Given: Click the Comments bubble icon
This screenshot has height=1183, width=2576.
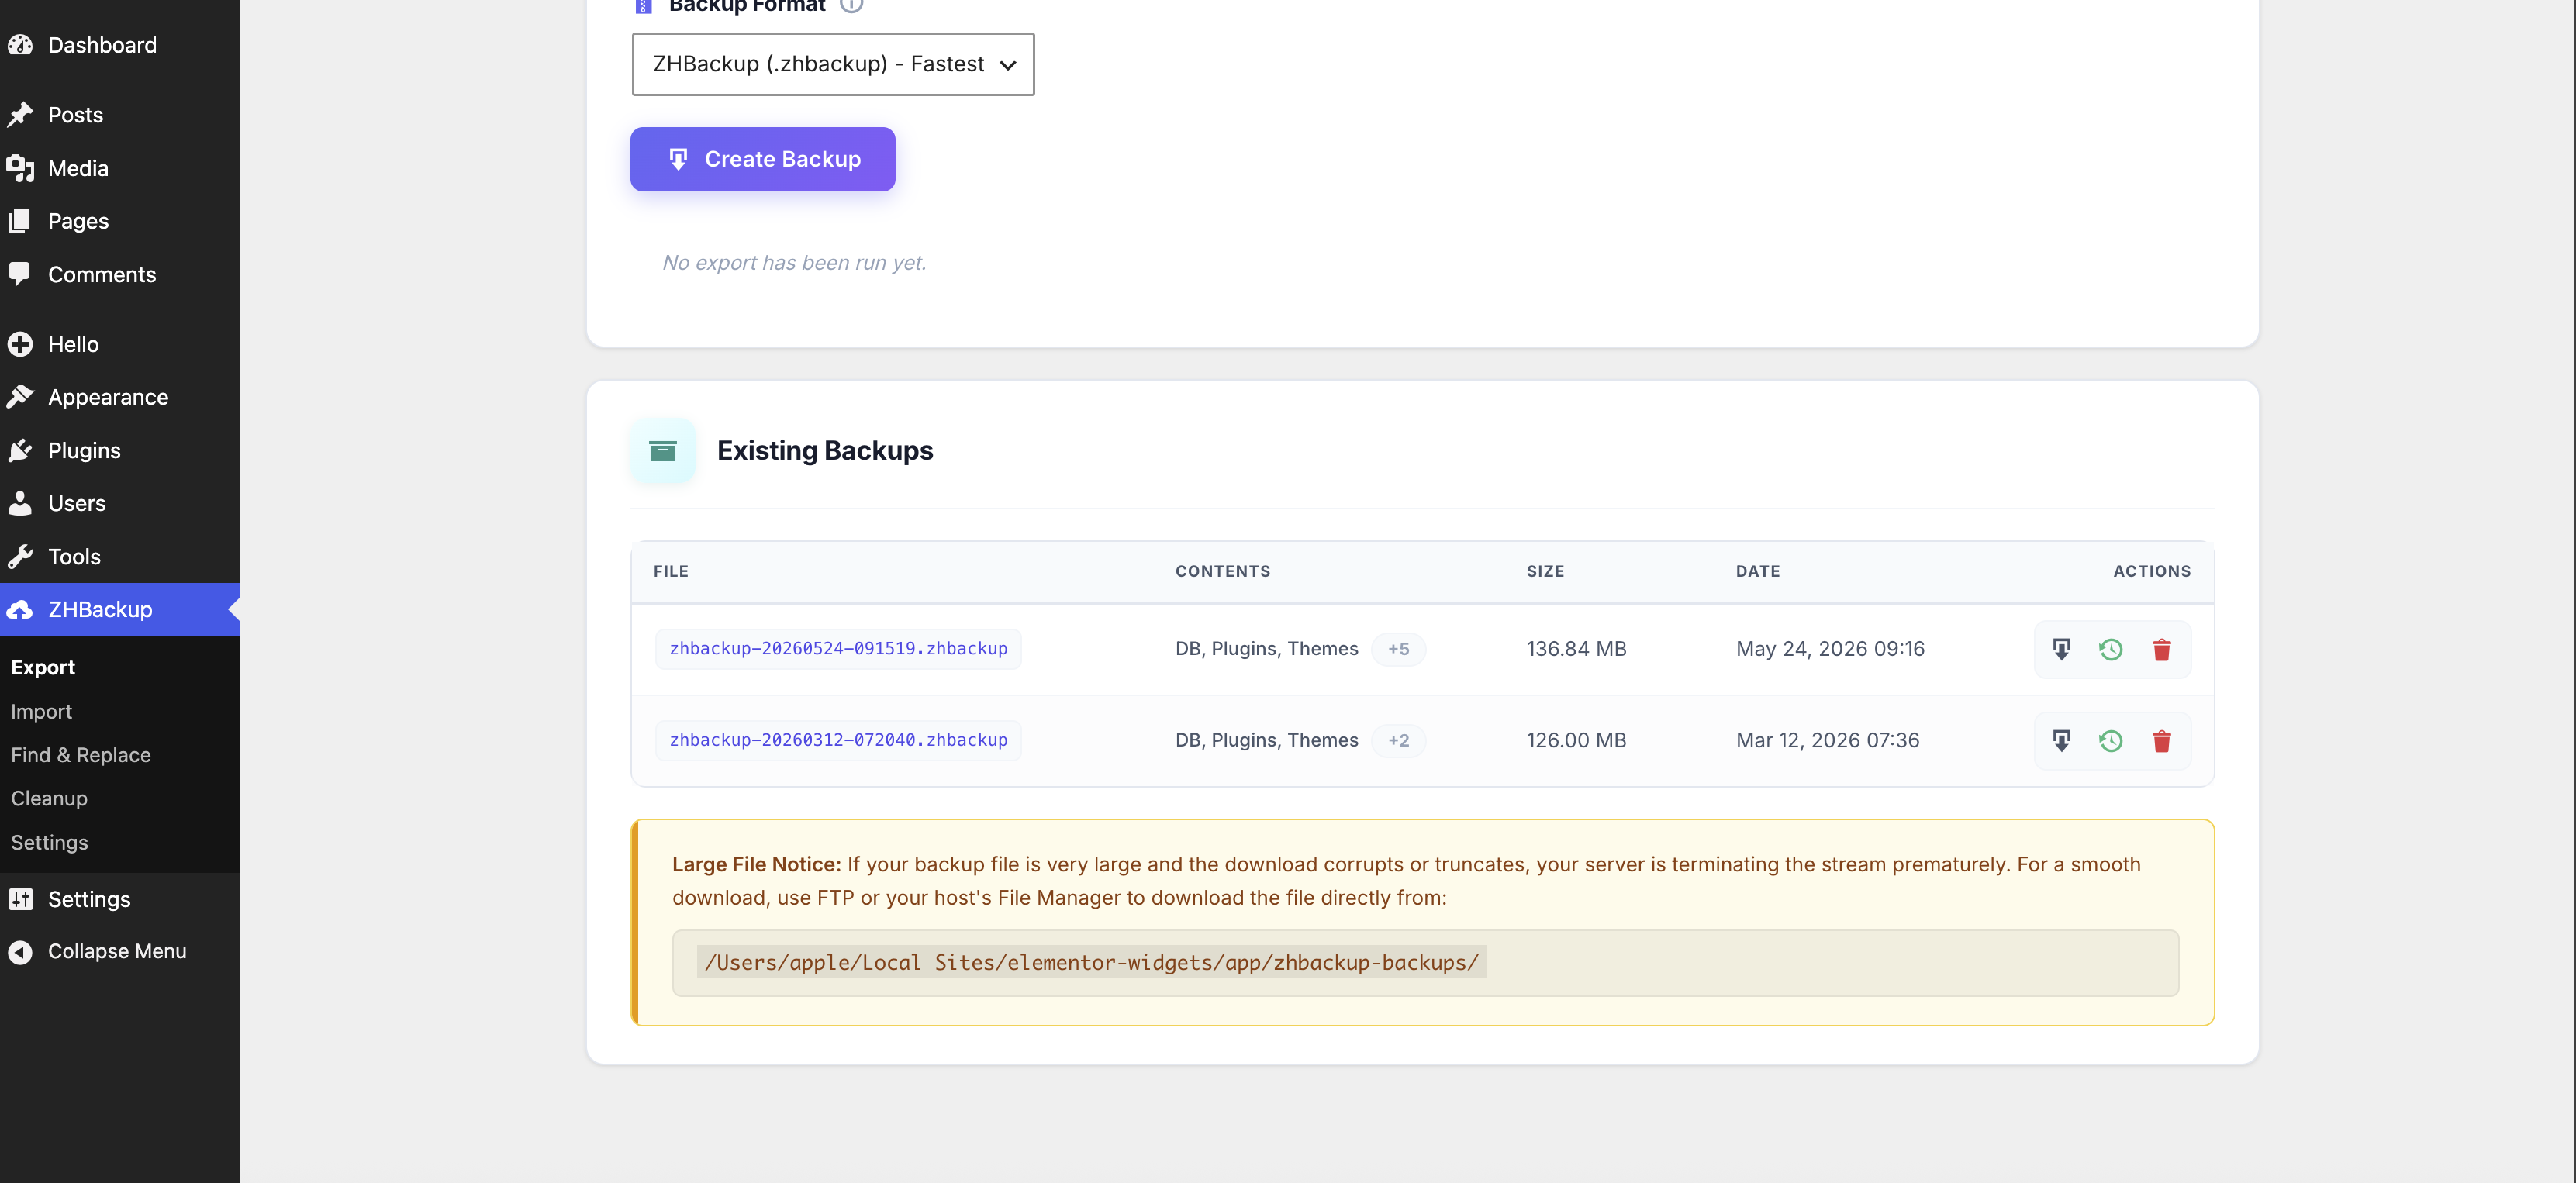Looking at the screenshot, I should (x=20, y=274).
